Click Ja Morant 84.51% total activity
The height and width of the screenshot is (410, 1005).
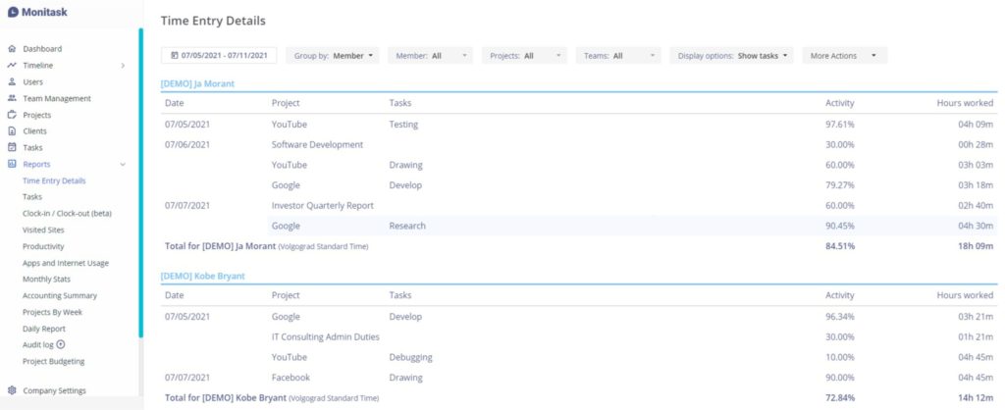[x=840, y=246]
